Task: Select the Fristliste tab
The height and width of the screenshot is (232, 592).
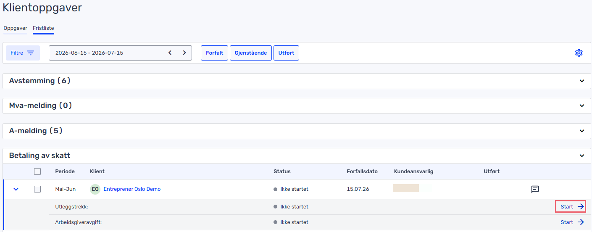Action: [43, 28]
